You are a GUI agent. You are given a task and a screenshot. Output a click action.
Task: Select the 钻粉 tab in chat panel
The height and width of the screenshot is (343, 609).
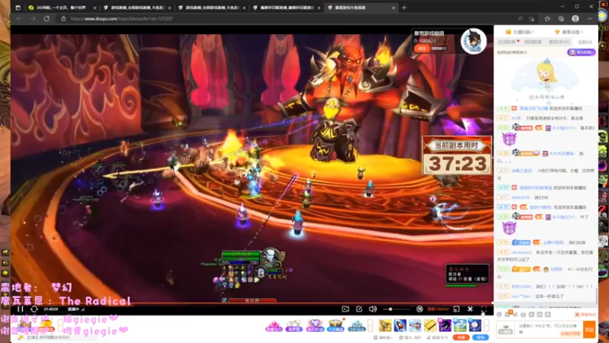pos(585,42)
